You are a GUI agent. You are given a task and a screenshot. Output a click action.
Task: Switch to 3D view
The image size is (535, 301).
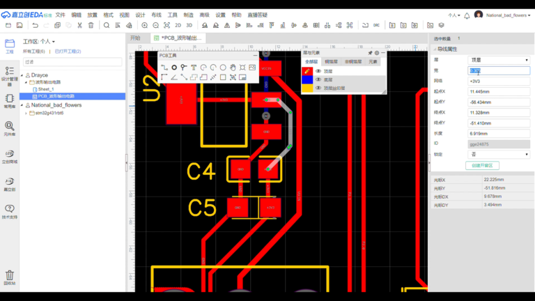[x=189, y=25]
